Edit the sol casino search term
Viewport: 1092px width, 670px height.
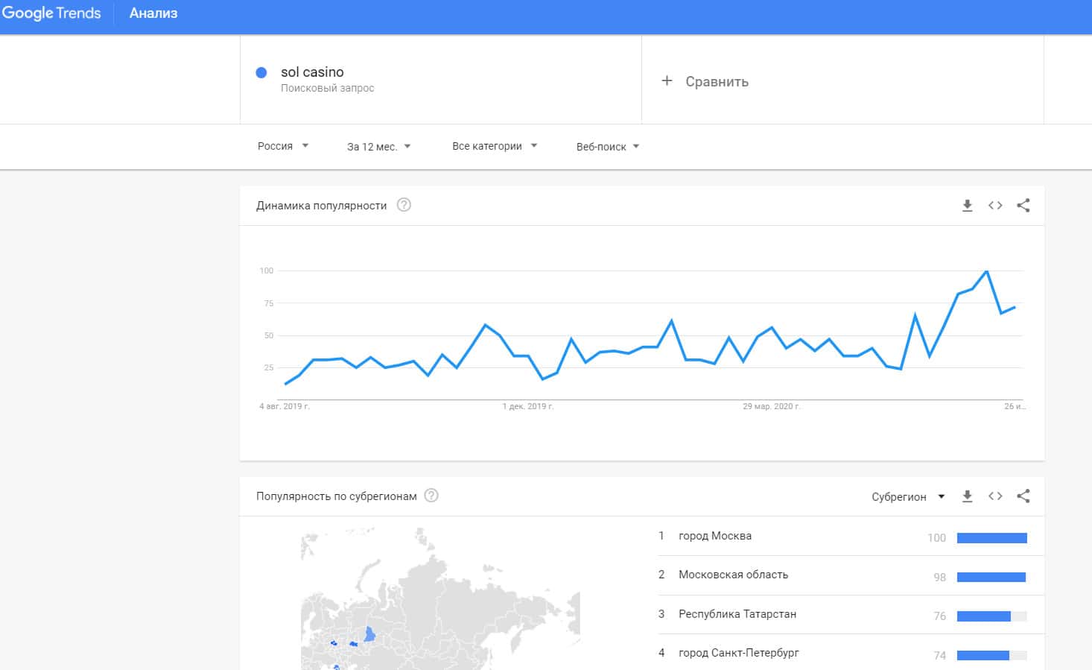coord(312,72)
